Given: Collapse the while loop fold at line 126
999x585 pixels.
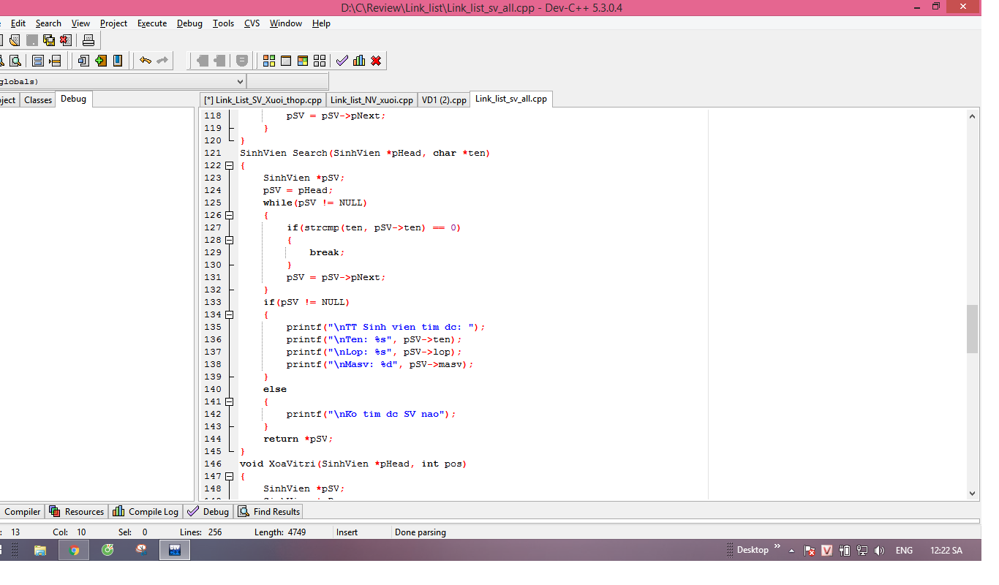Looking at the screenshot, I should [x=229, y=216].
